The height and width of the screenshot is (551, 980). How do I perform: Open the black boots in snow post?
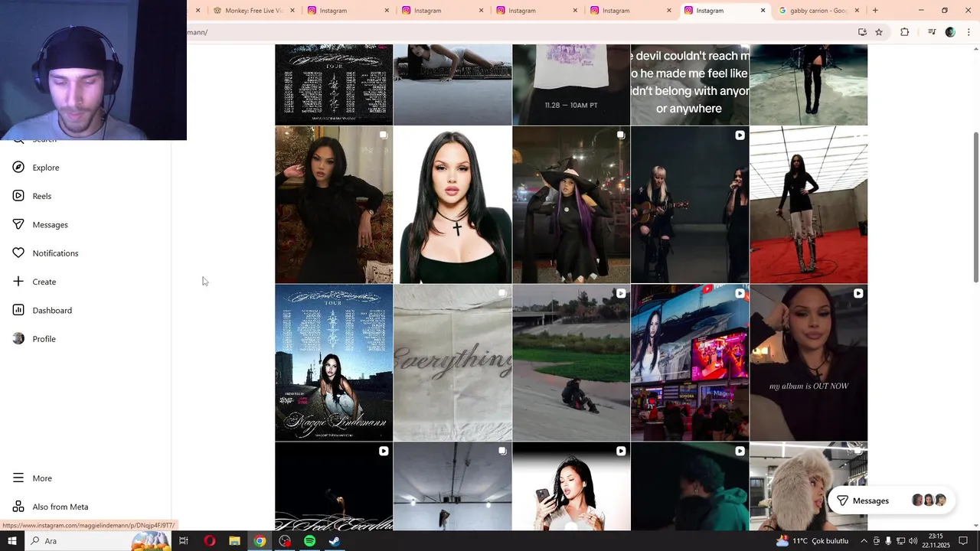pyautogui.click(x=808, y=84)
